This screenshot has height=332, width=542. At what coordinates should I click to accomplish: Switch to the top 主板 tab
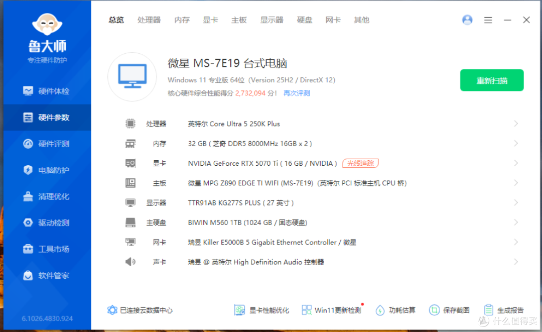239,20
